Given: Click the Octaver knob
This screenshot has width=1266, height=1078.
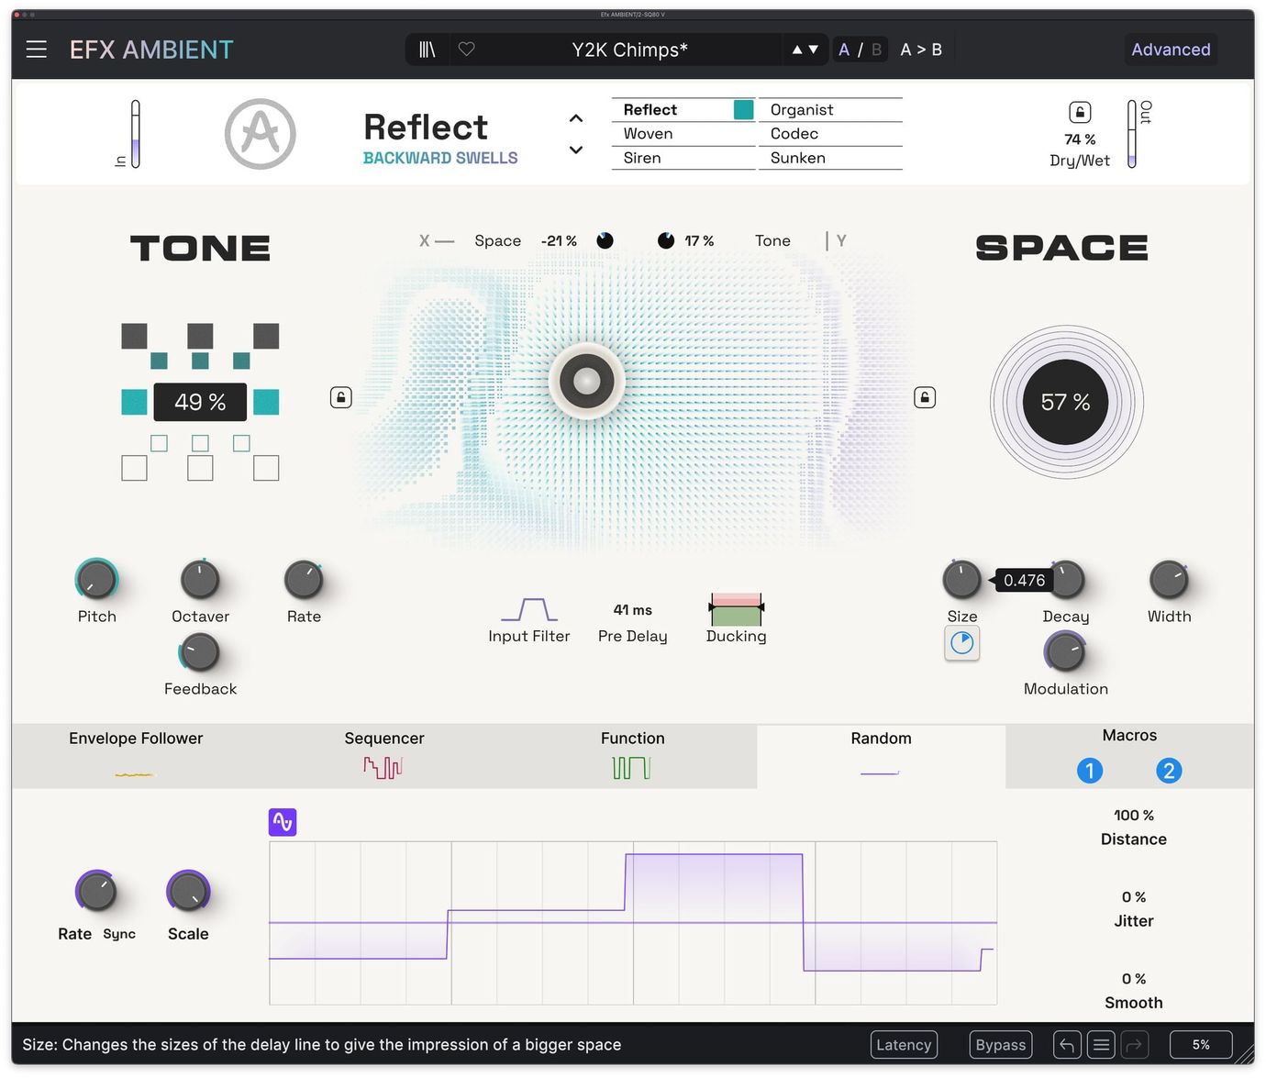Looking at the screenshot, I should coord(200,580).
